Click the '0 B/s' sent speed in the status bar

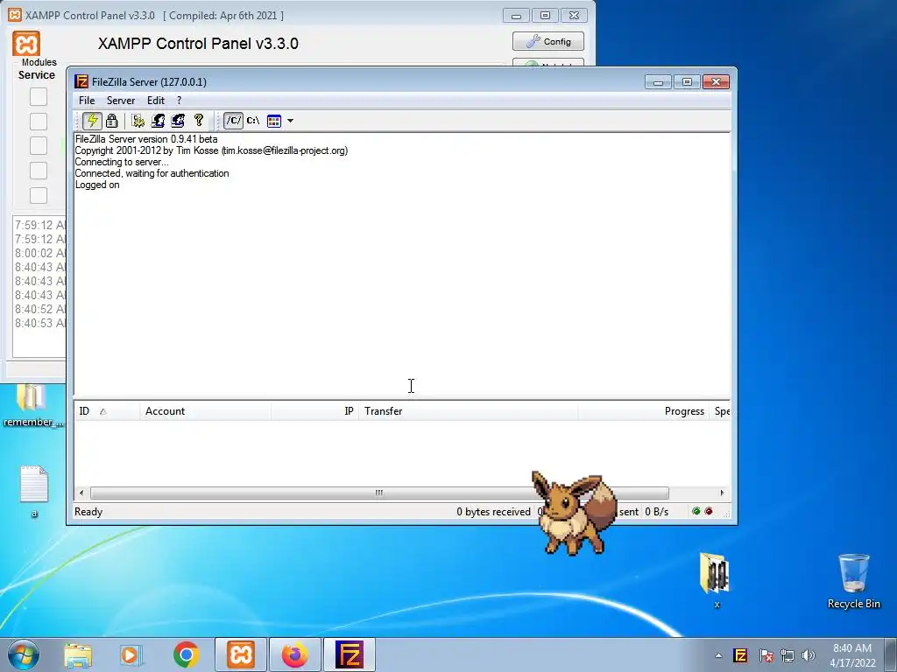coord(657,511)
